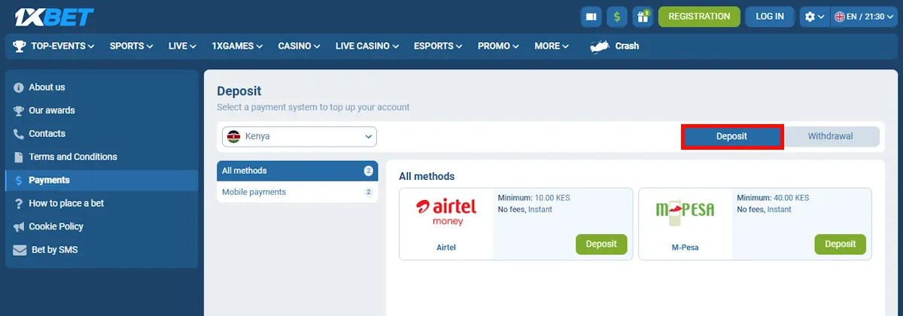
Task: Click the Airtel label text
Action: point(446,248)
